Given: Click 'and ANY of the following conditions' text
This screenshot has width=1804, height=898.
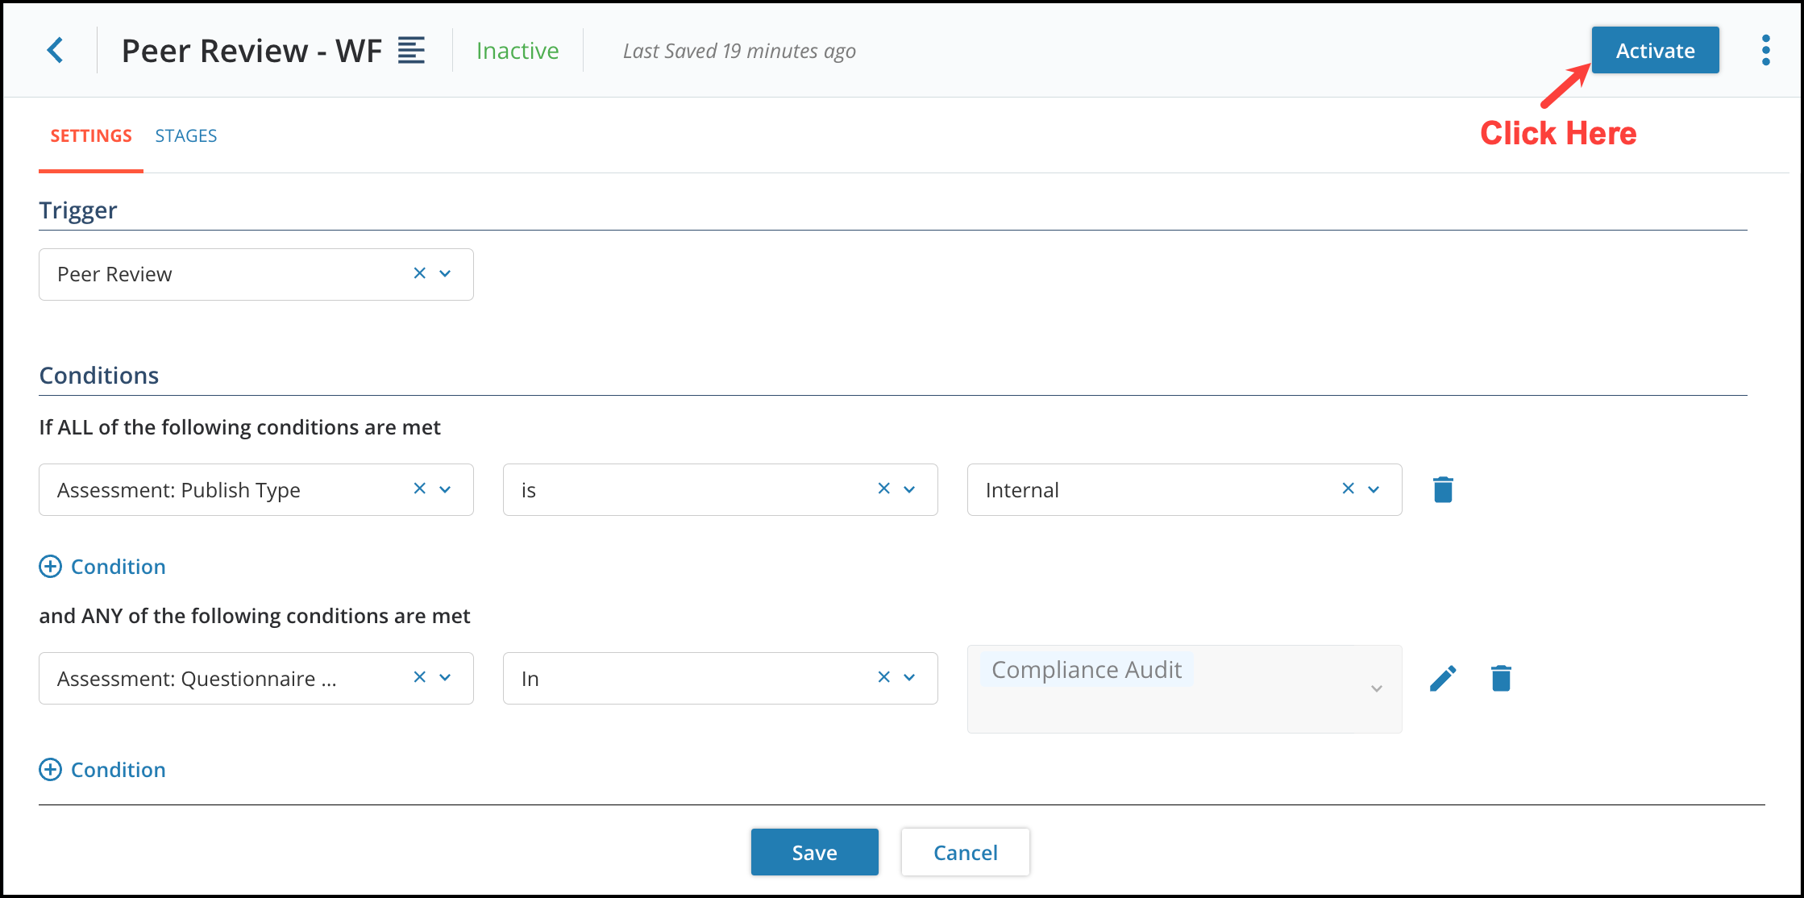Looking at the screenshot, I should click(x=255, y=616).
